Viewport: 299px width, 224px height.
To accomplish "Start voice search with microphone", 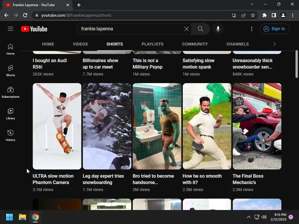I will [218, 29].
